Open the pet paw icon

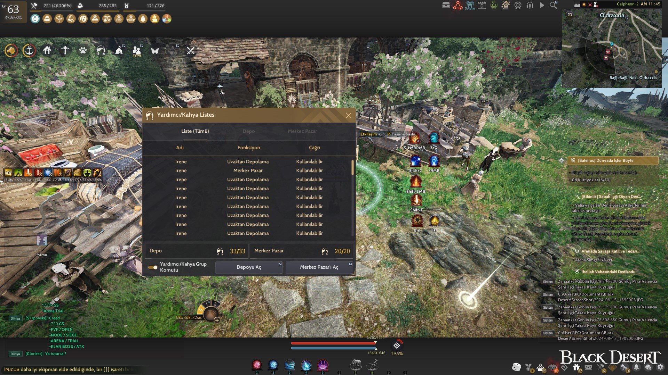[x=83, y=51]
